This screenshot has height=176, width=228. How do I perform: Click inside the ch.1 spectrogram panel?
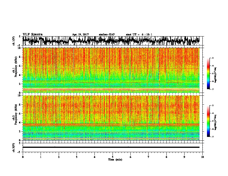(111, 70)
